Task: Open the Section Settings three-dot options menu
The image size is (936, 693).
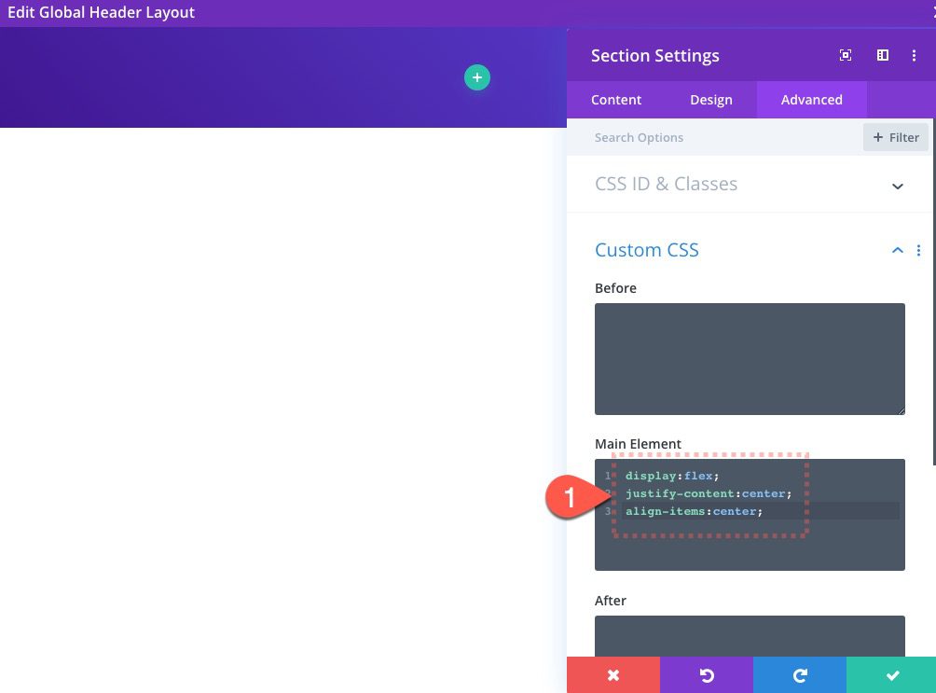Action: pos(914,55)
